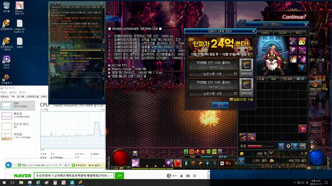The width and height of the screenshot is (332, 186).
Task: Click the blue MP orb
Action: coord(317,157)
